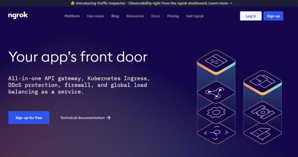Open the Resources menu
The height and width of the screenshot is (157, 298).
point(135,16)
